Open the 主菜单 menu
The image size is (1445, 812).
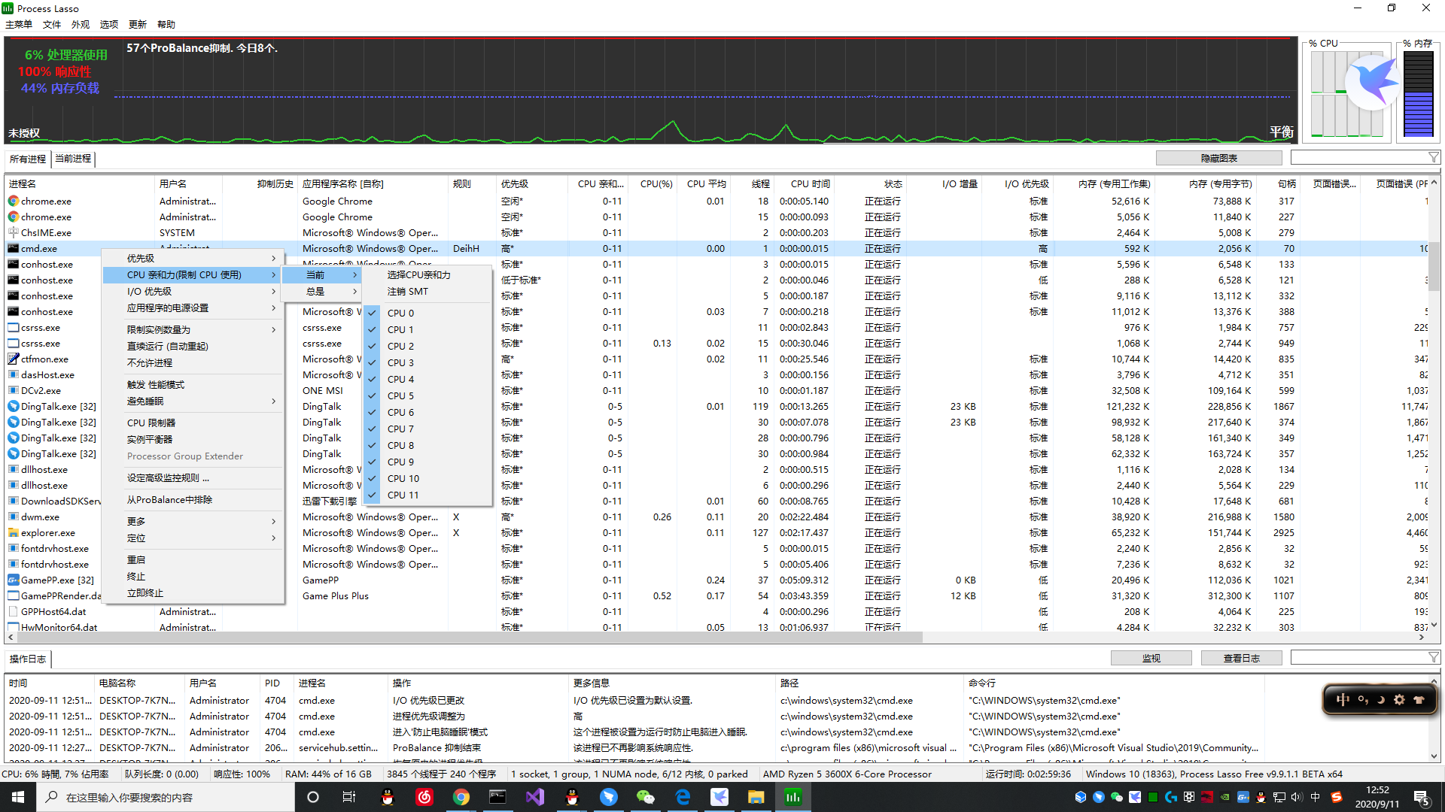[x=19, y=24]
